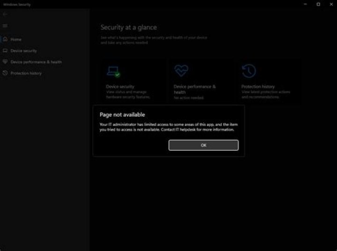Open the Device performance heart tile icon

[x=181, y=71]
